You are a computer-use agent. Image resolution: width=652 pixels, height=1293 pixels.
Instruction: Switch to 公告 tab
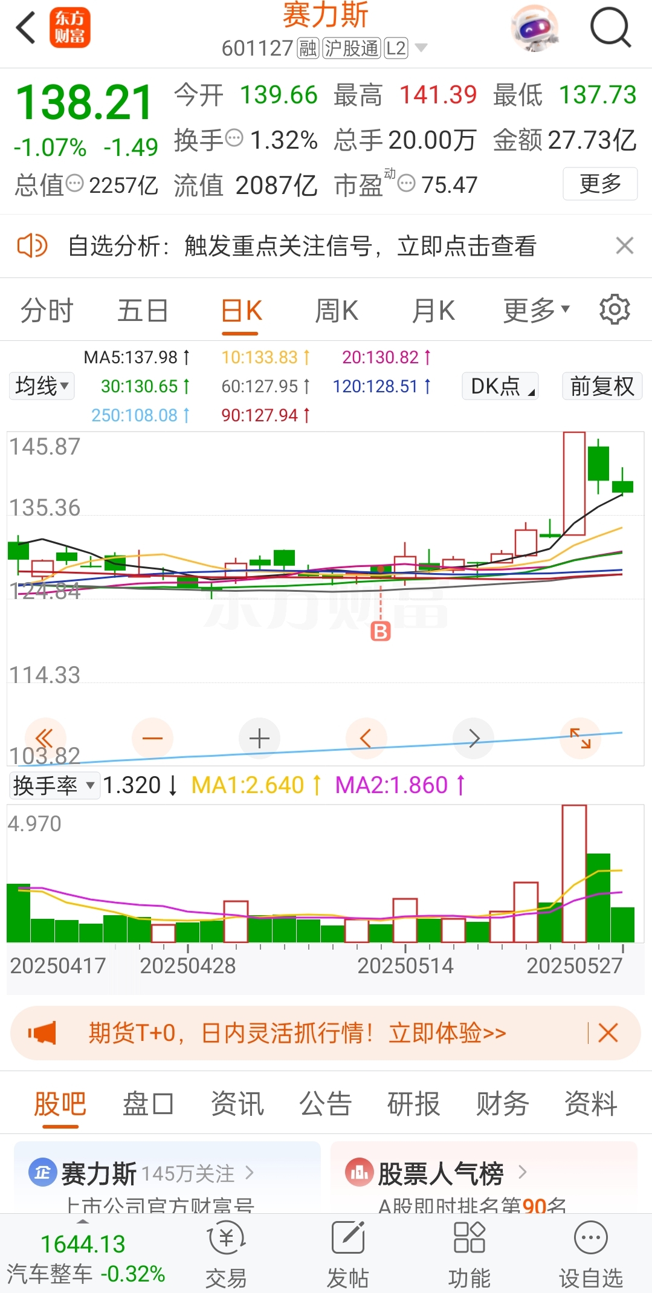pos(326,1104)
